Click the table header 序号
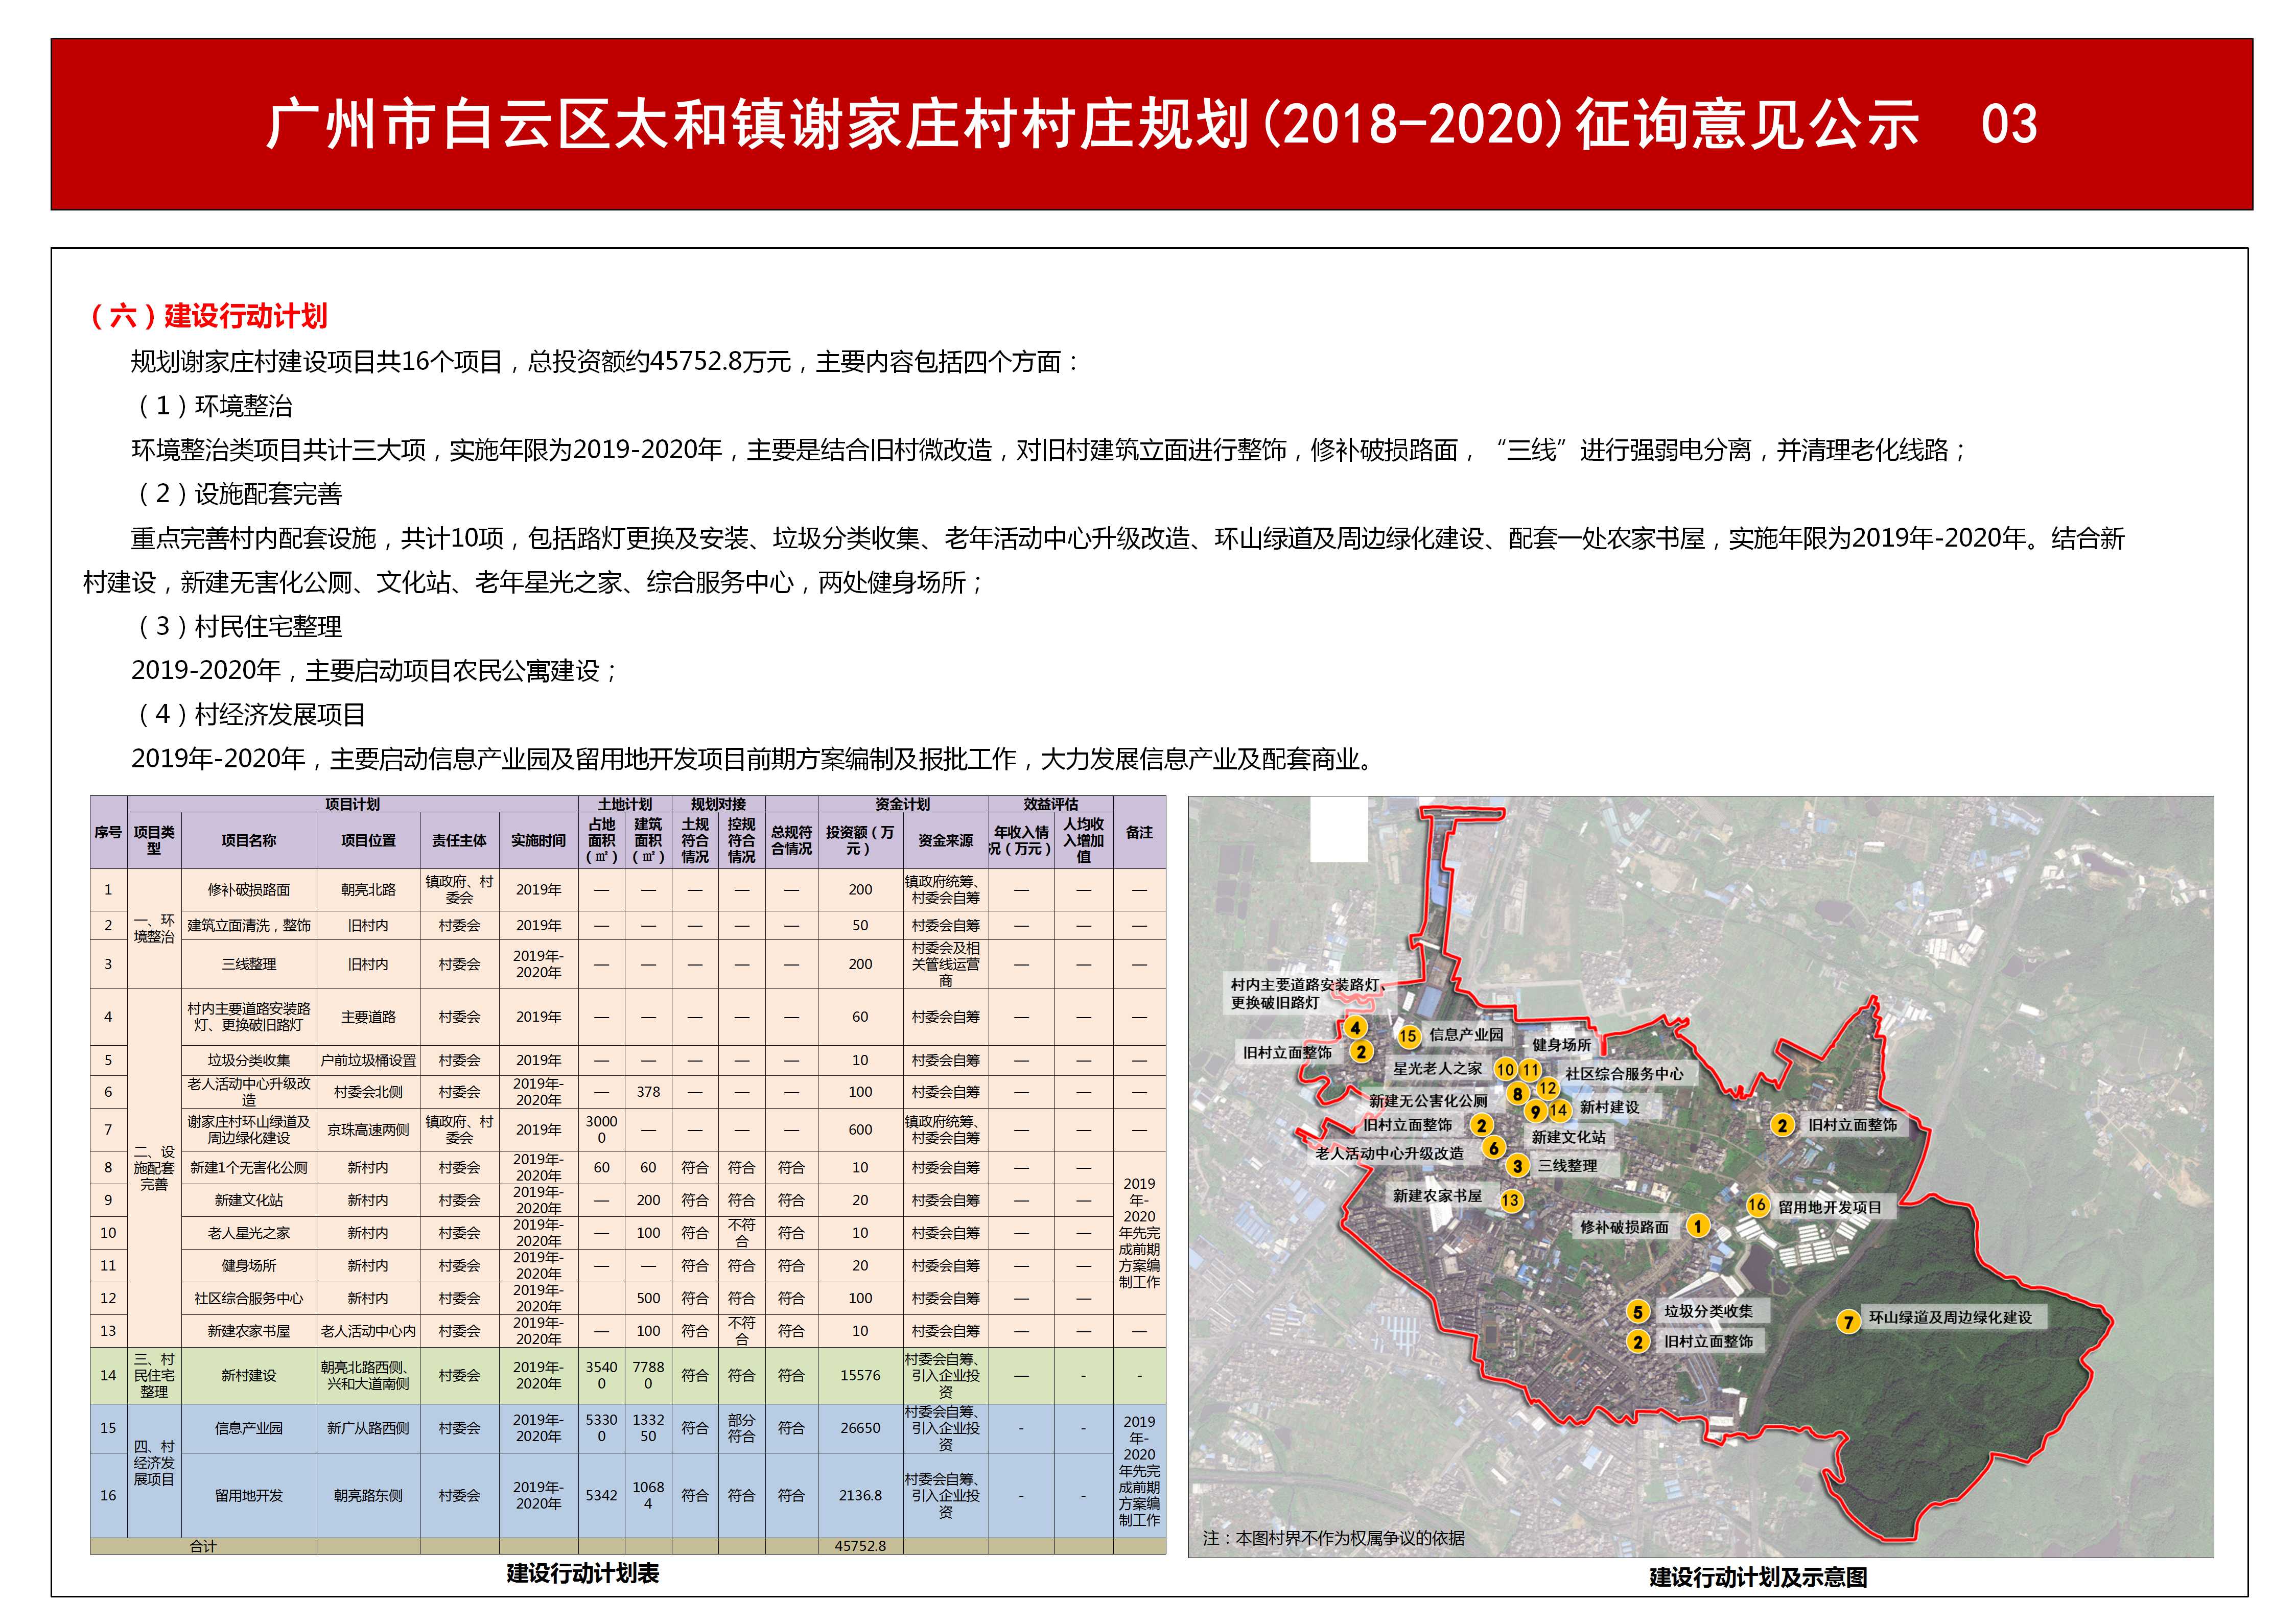 pos(108,832)
